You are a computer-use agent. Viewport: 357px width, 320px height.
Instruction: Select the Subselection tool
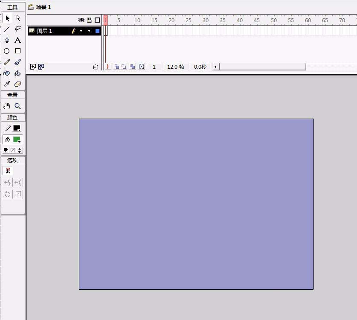pos(18,18)
